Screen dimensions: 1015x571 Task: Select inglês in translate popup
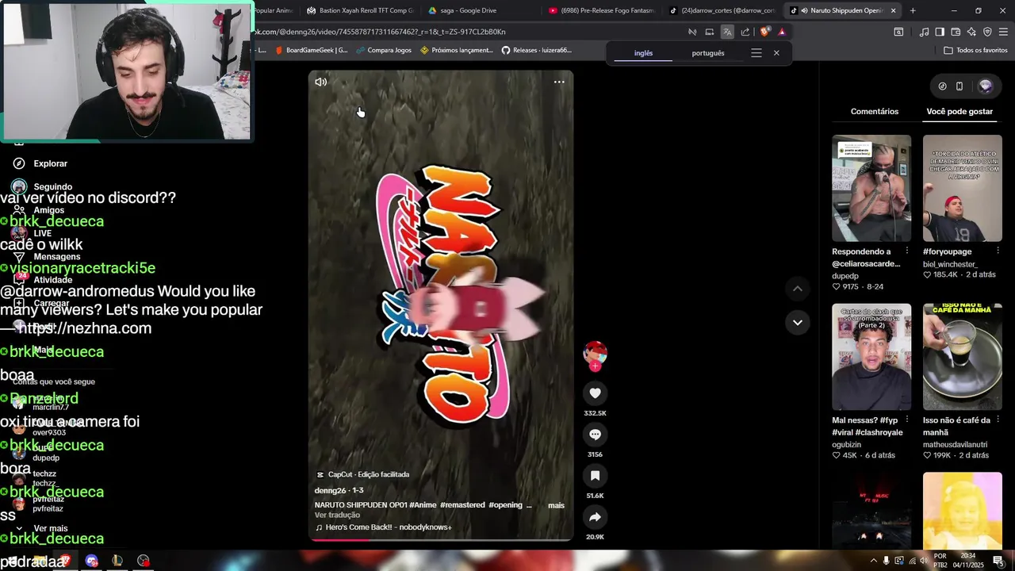click(644, 53)
